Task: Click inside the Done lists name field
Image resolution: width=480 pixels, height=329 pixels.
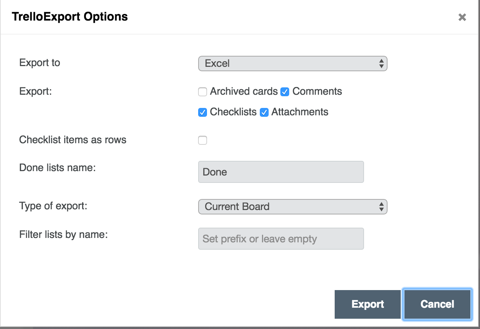Action: tap(281, 171)
